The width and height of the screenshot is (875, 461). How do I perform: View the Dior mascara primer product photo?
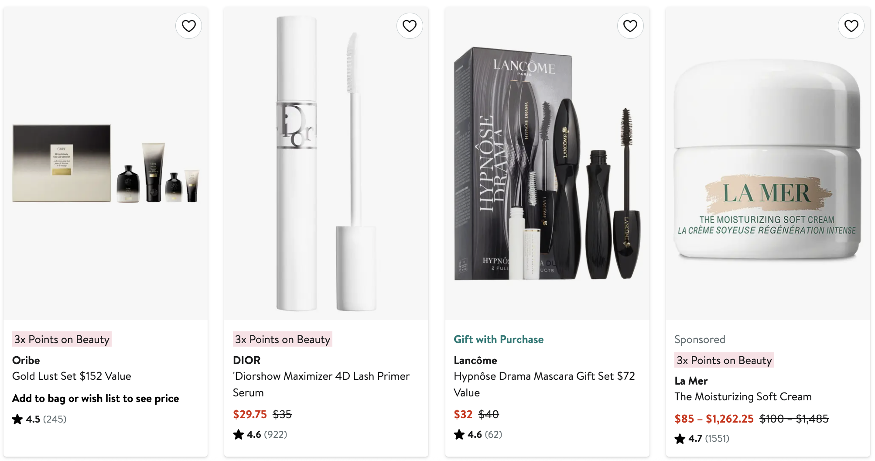pyautogui.click(x=326, y=164)
